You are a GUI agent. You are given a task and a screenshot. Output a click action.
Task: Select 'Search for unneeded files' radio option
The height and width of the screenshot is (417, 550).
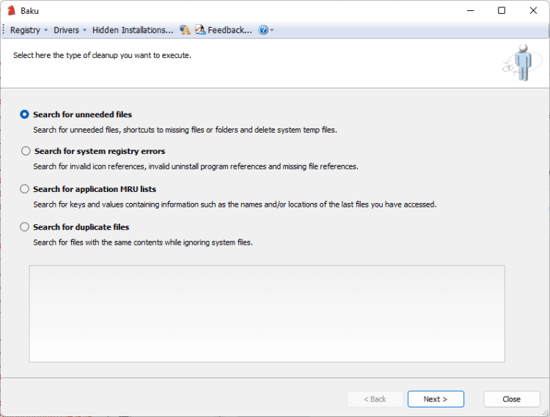click(x=25, y=114)
